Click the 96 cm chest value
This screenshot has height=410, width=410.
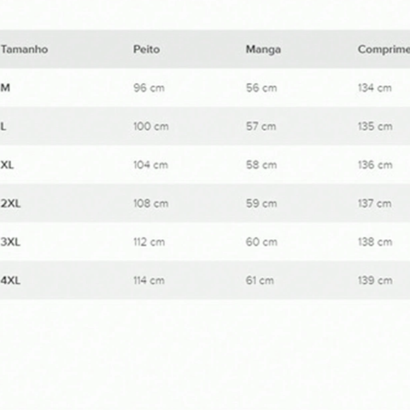click(149, 88)
